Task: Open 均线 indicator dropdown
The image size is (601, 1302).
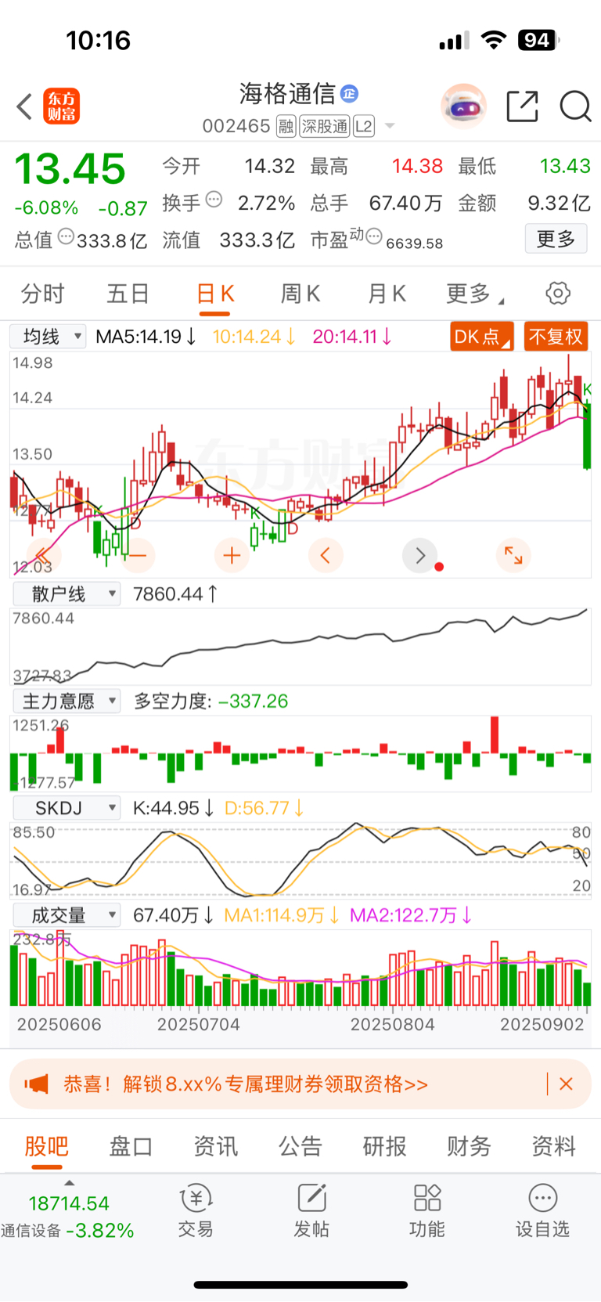Action: pyautogui.click(x=48, y=337)
